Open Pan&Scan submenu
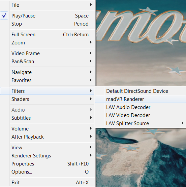 click(48, 62)
